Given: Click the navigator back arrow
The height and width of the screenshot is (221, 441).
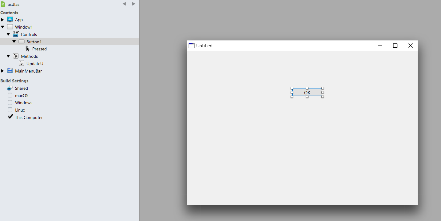Looking at the screenshot, I should point(124,4).
